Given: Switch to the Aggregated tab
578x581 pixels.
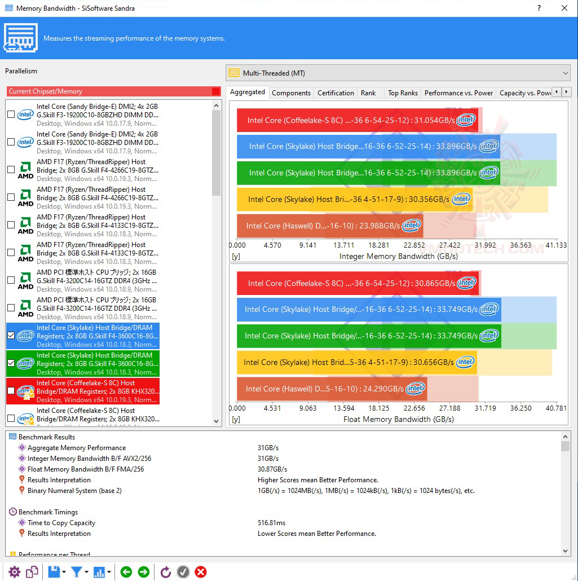Looking at the screenshot, I should pos(248,92).
